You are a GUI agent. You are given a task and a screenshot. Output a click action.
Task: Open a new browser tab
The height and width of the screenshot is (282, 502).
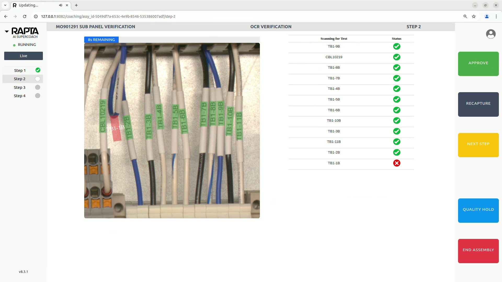pos(76,5)
